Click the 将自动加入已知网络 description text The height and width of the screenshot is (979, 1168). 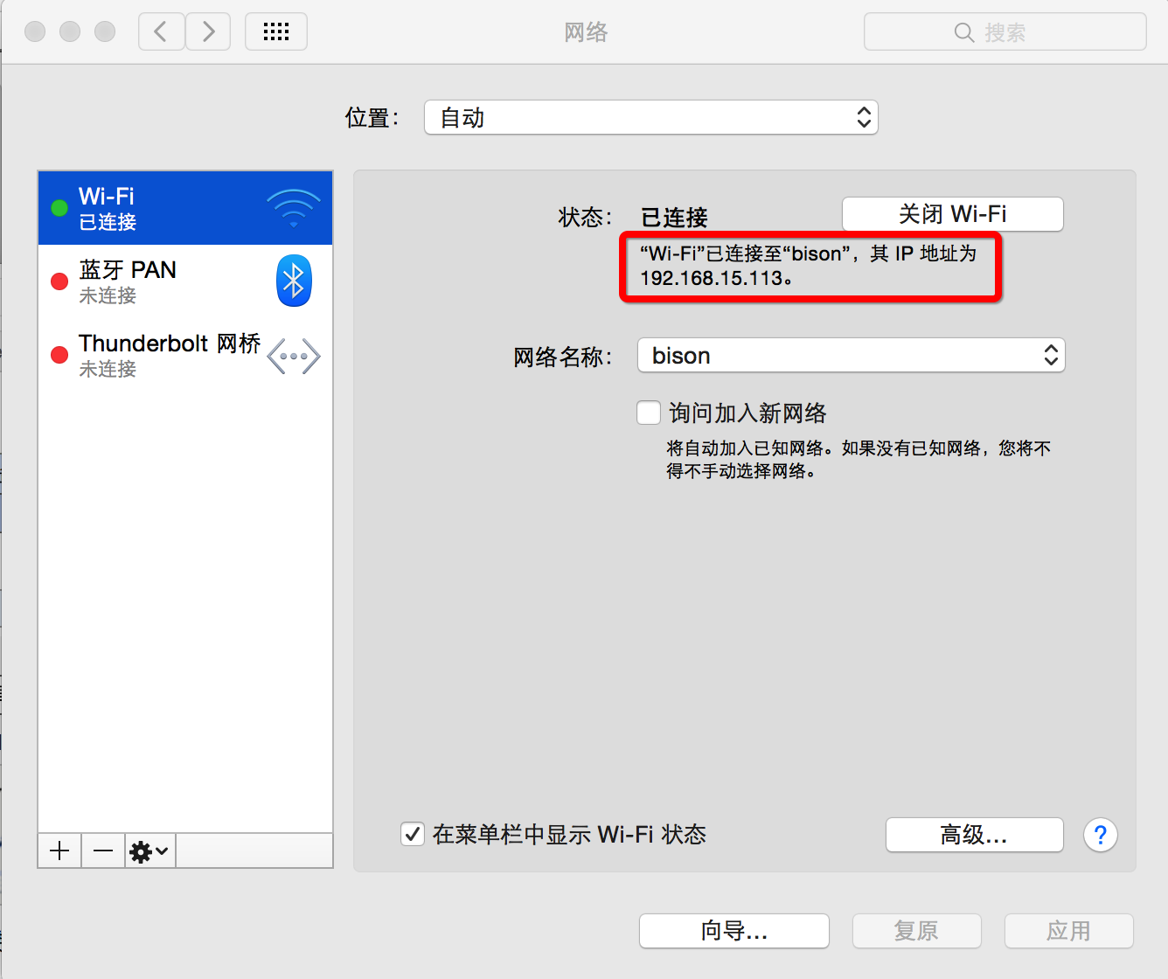(859, 460)
